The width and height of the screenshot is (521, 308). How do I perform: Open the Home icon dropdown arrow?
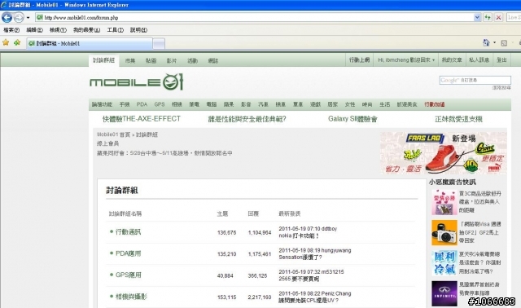[494, 42]
